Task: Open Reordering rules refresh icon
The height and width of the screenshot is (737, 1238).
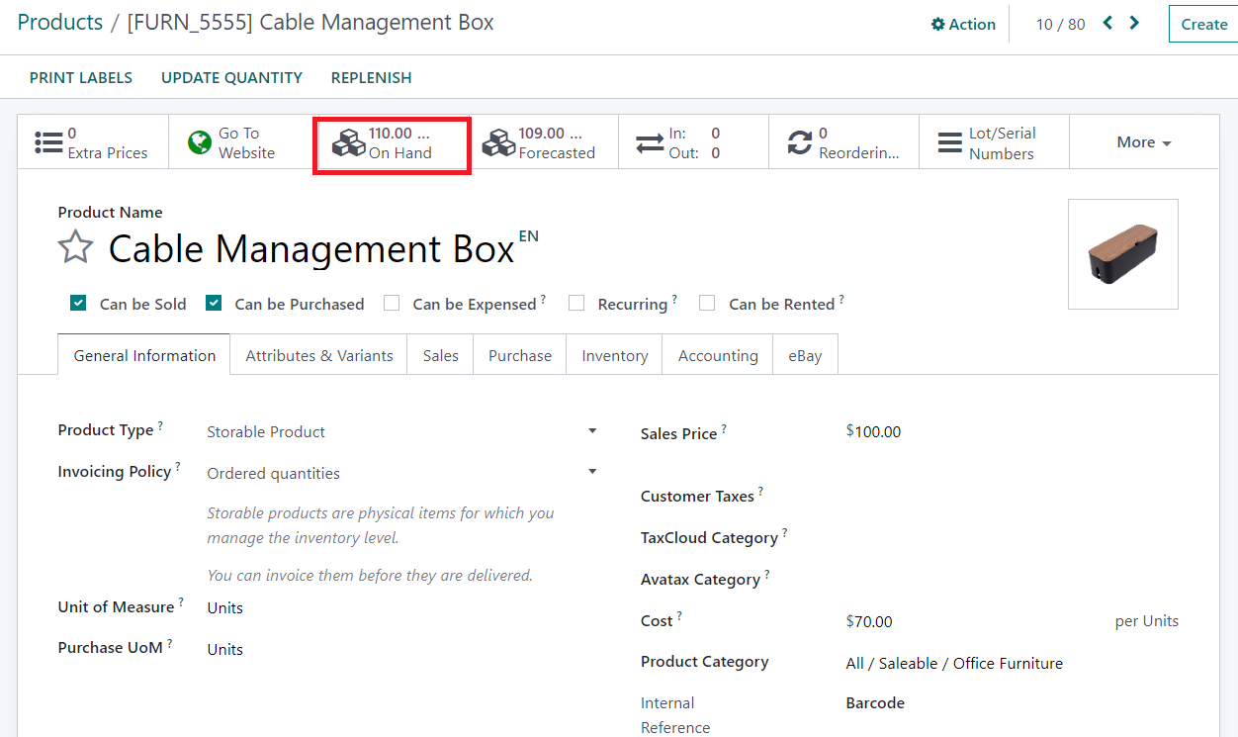Action: (x=799, y=143)
